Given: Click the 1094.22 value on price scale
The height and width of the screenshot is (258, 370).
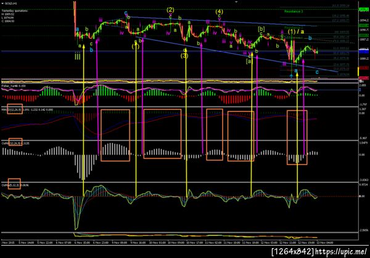Looking at the screenshot, I should 364,20.
